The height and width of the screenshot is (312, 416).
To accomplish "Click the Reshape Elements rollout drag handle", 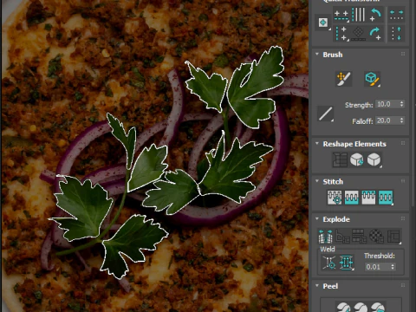I will [403, 143].
